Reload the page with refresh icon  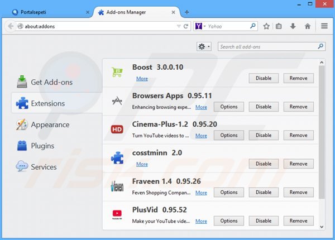(x=186, y=26)
